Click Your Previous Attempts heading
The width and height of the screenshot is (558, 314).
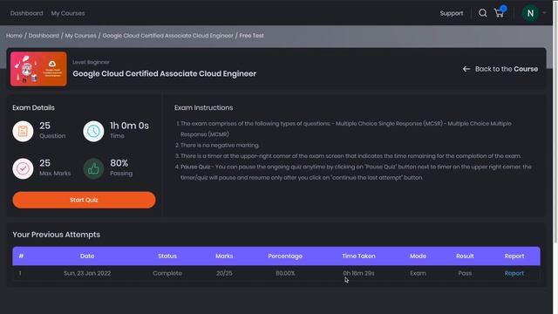pyautogui.click(x=56, y=235)
